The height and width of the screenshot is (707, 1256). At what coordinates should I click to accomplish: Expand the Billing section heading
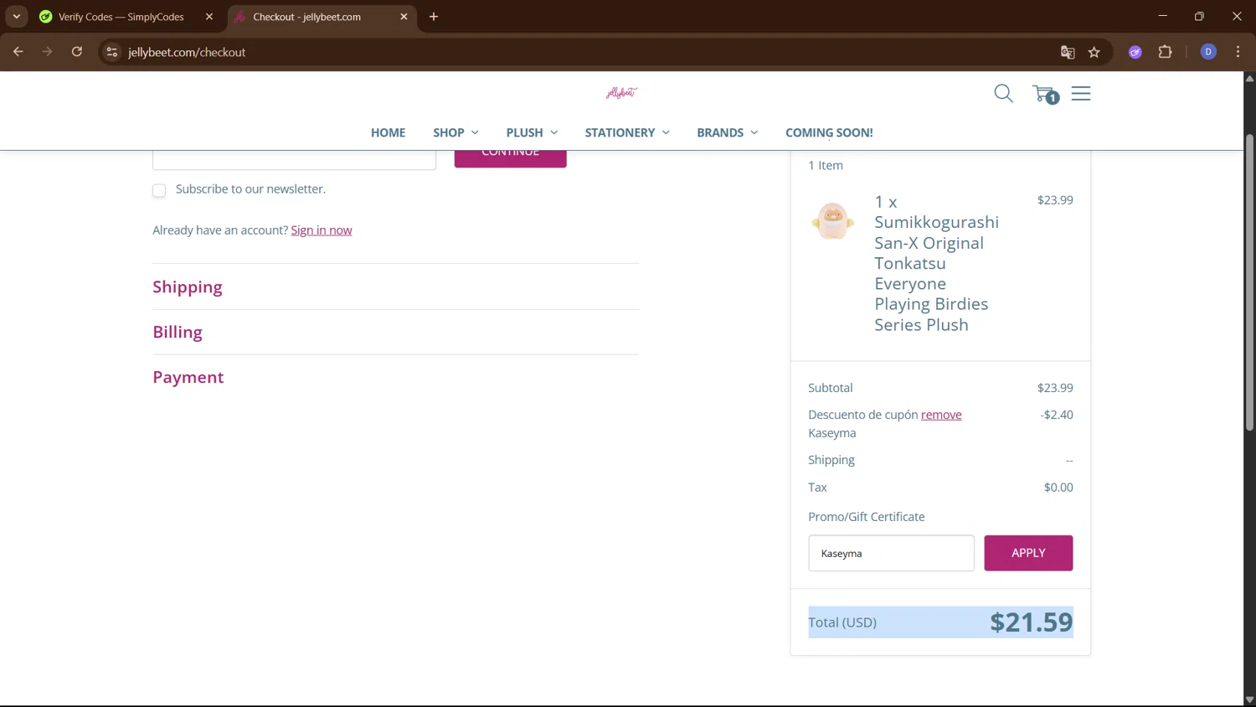[178, 332]
